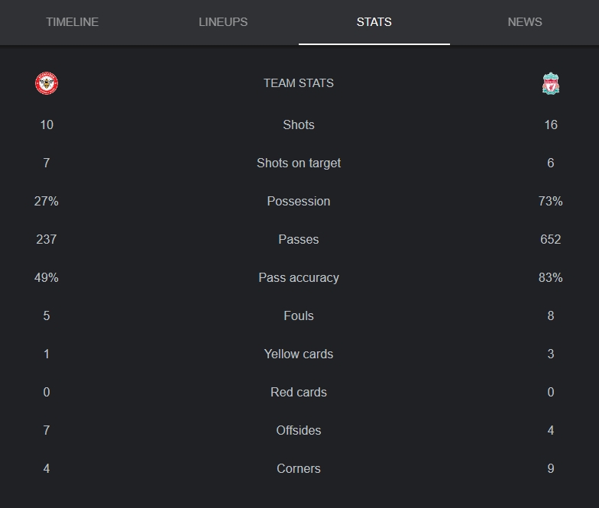Switch to the TIMELINE tab
The image size is (599, 508).
tap(72, 22)
